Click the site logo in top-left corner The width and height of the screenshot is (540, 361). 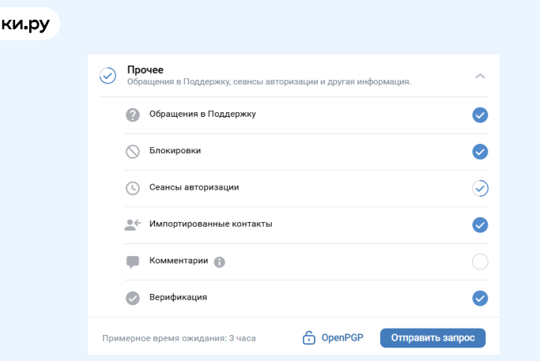coord(25,24)
